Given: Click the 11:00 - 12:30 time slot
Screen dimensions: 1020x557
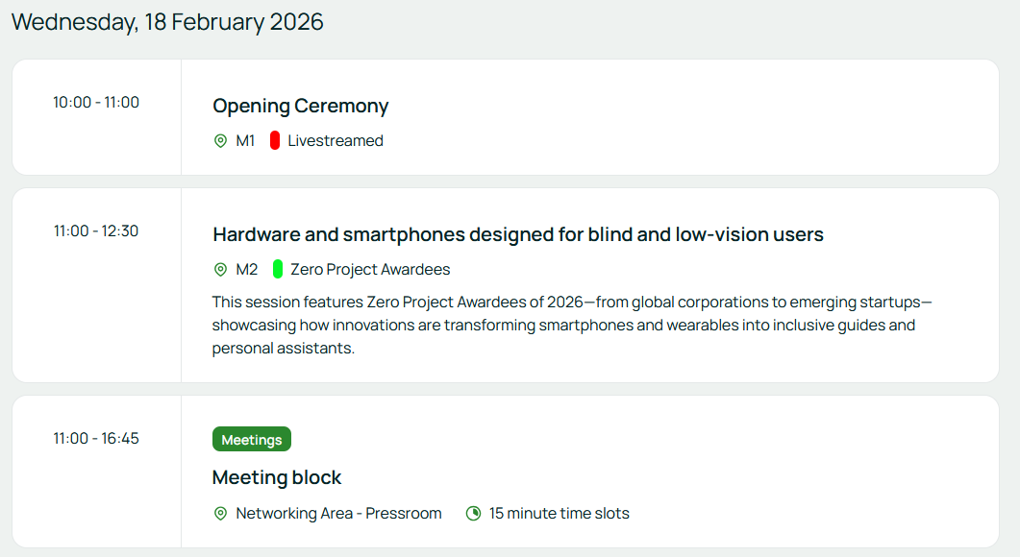Looking at the screenshot, I should coord(96,231).
